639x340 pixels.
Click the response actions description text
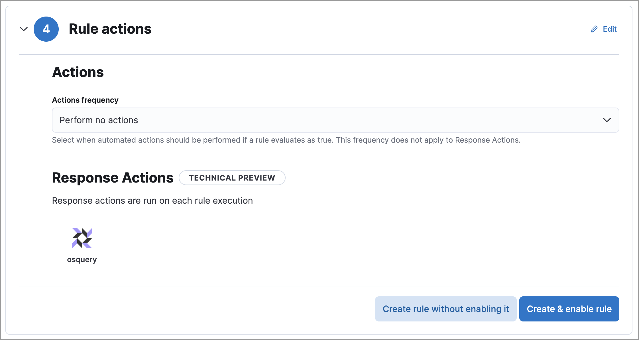click(x=152, y=201)
